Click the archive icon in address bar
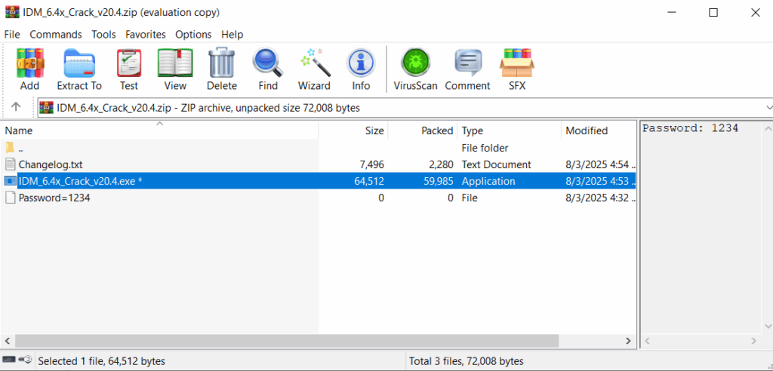The image size is (773, 371). coord(47,107)
